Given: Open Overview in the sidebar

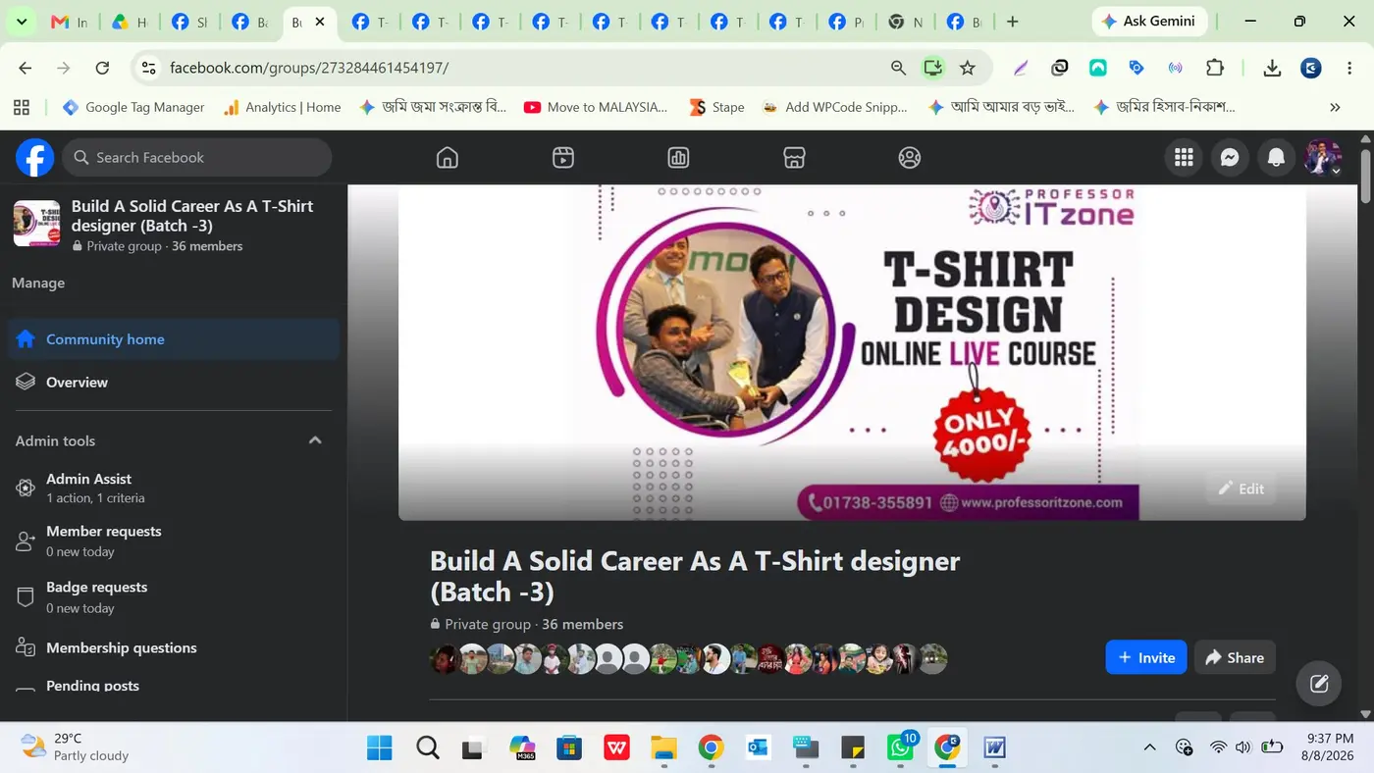Looking at the screenshot, I should point(174,382).
